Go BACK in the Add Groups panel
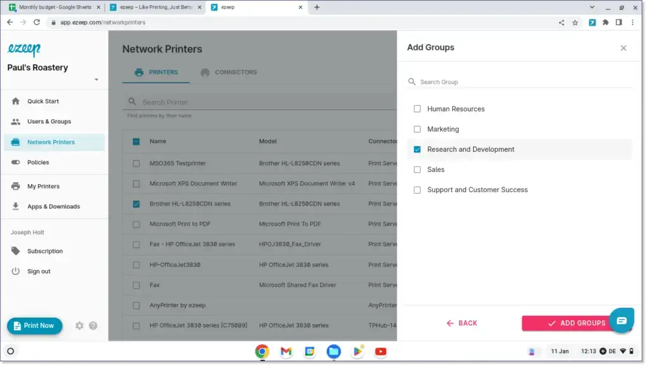The width and height of the screenshot is (646, 365). 462,323
